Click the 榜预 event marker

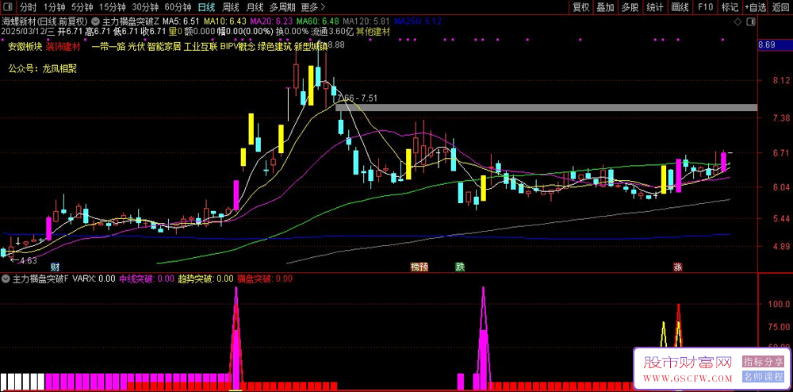coord(419,267)
